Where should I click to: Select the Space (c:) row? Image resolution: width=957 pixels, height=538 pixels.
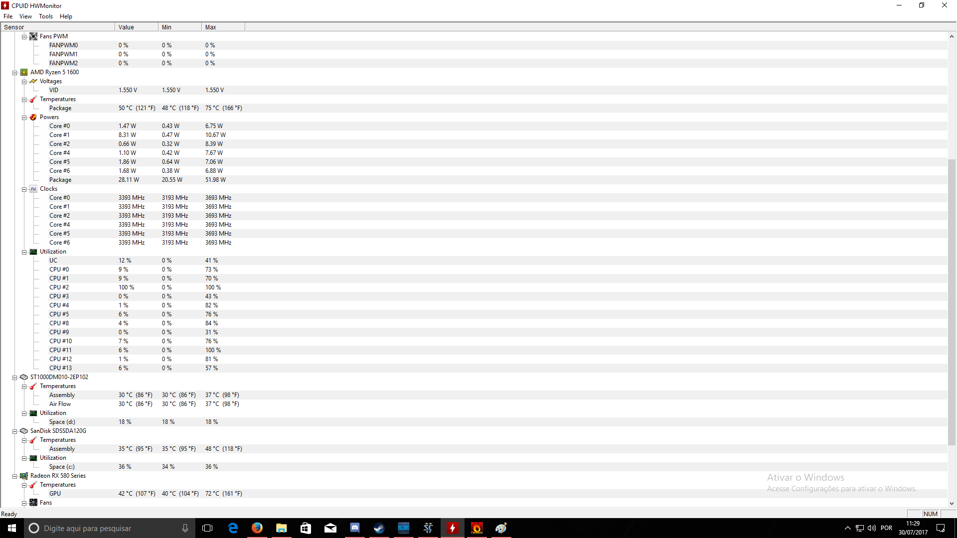click(x=474, y=467)
